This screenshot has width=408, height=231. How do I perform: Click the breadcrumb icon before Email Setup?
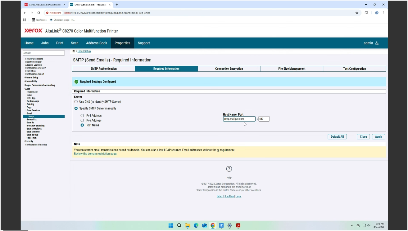(x=74, y=51)
